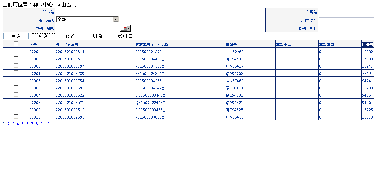Focus the IC卡号 input field
374x189 pixels.
pyautogui.click(x=87, y=11)
